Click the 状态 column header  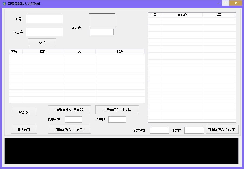pyautogui.click(x=120, y=52)
